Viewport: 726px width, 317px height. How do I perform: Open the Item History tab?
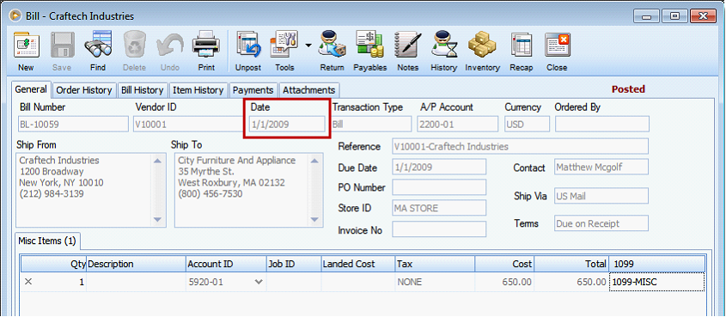(198, 90)
